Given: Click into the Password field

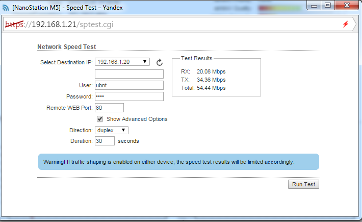Looking at the screenshot, I should tap(129, 96).
